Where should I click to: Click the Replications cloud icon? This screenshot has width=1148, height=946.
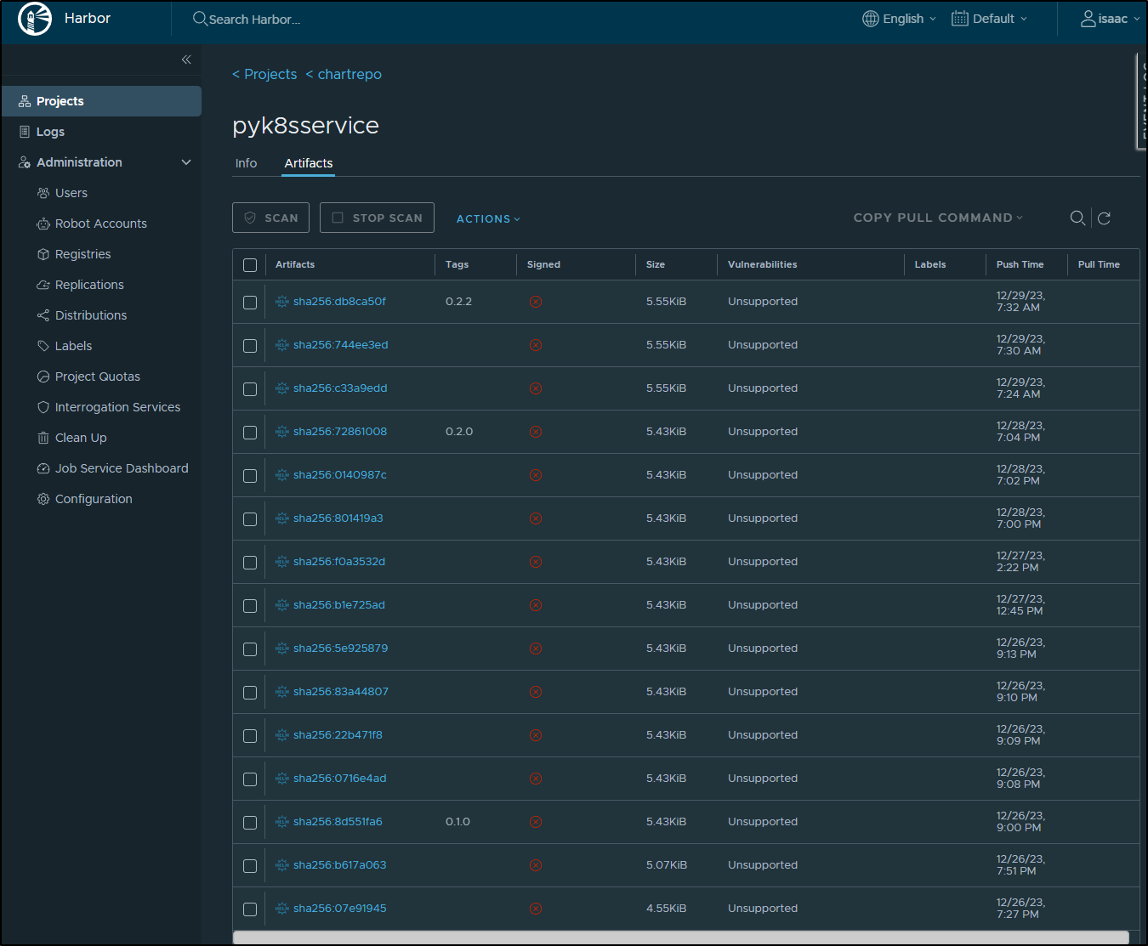(x=43, y=285)
